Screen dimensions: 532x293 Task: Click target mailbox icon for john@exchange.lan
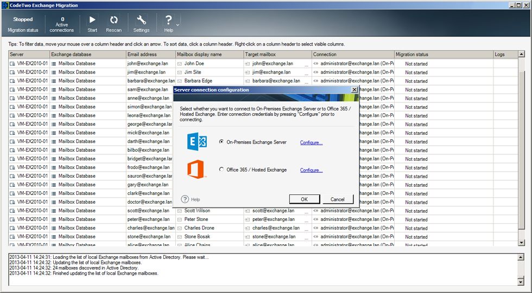248,63
